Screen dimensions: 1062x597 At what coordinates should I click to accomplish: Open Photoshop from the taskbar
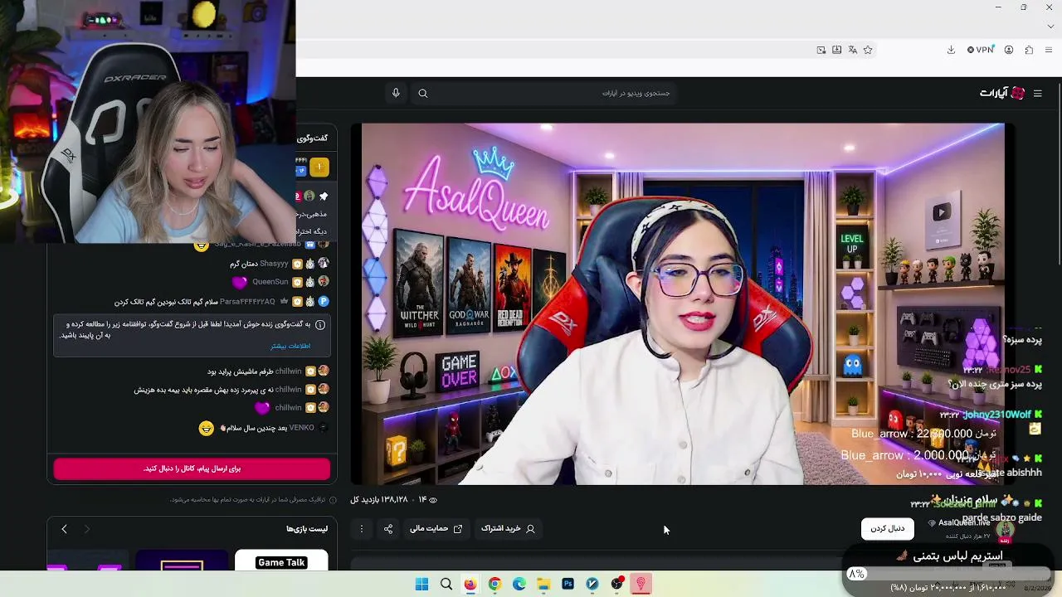pyautogui.click(x=568, y=584)
